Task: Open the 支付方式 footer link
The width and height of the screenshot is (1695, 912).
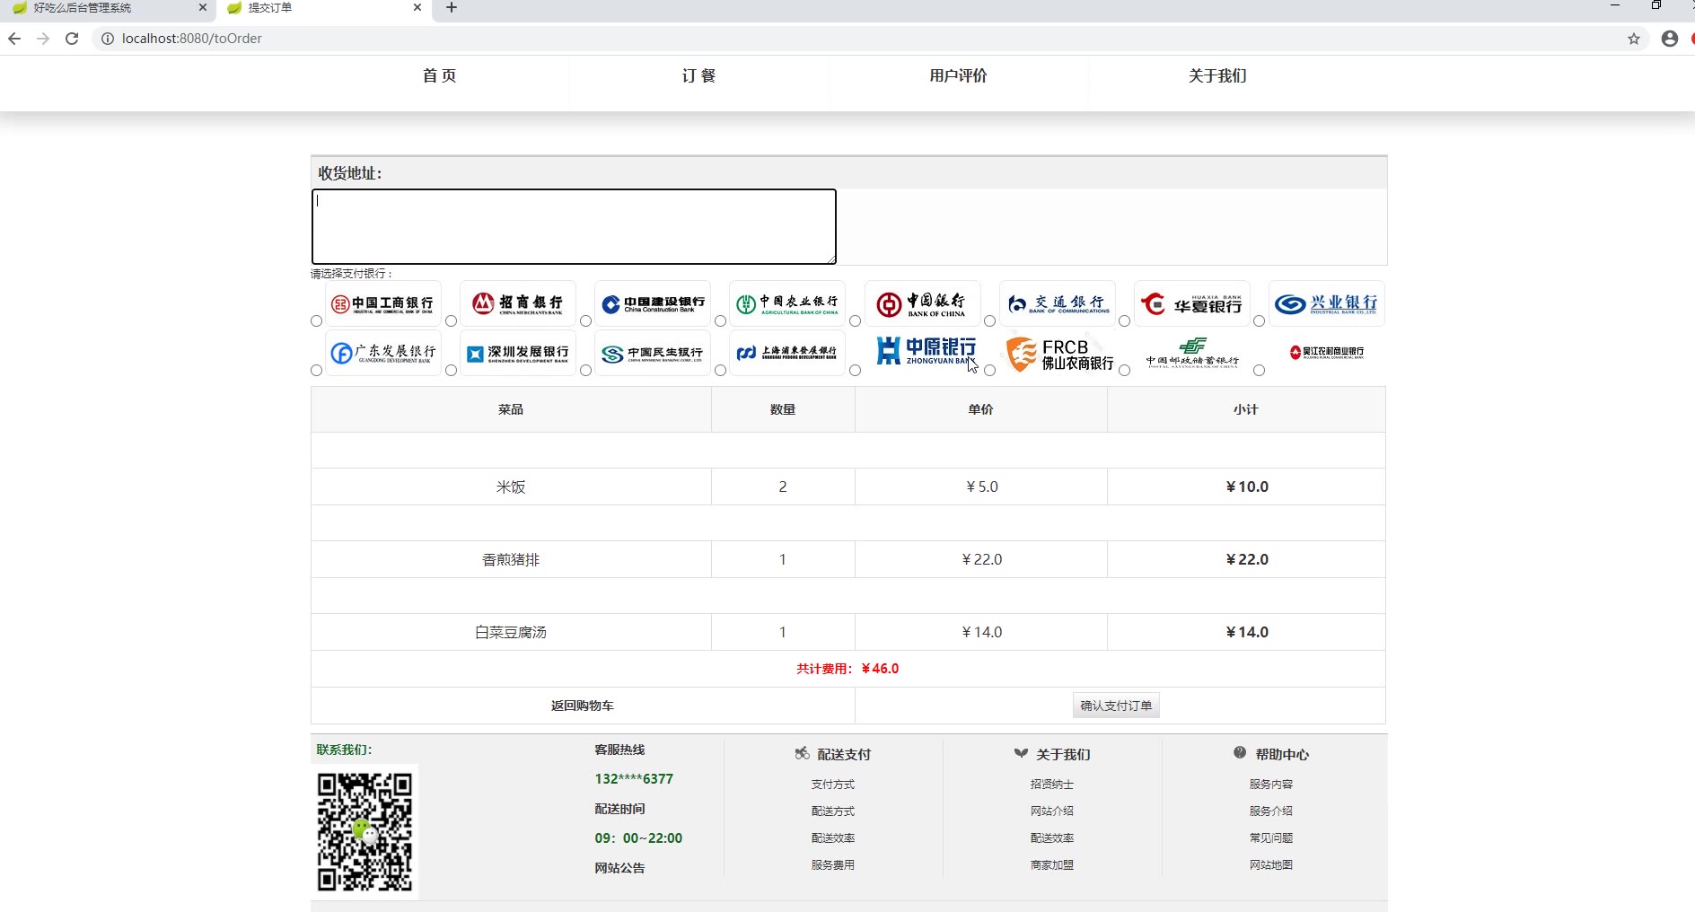Action: click(833, 785)
